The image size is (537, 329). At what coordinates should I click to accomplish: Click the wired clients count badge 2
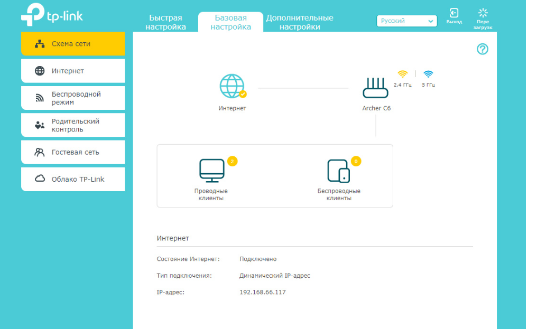[232, 161]
